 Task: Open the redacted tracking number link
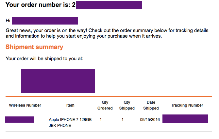[x=185, y=119]
